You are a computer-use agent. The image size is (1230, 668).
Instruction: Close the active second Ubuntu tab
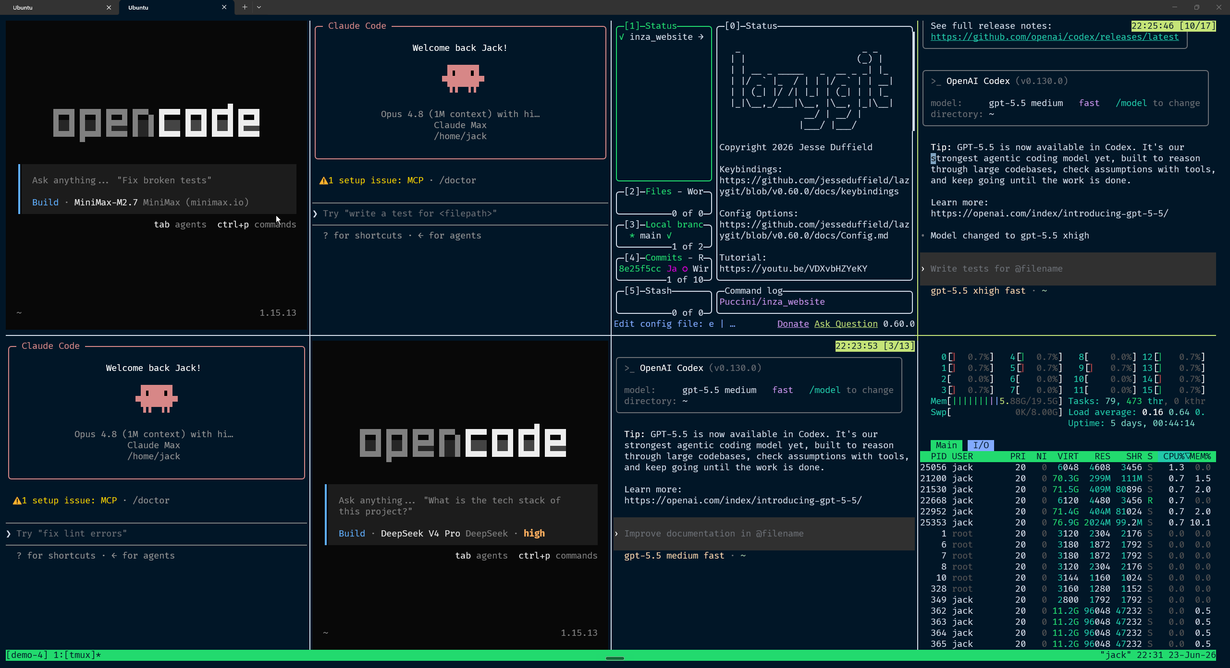point(224,7)
